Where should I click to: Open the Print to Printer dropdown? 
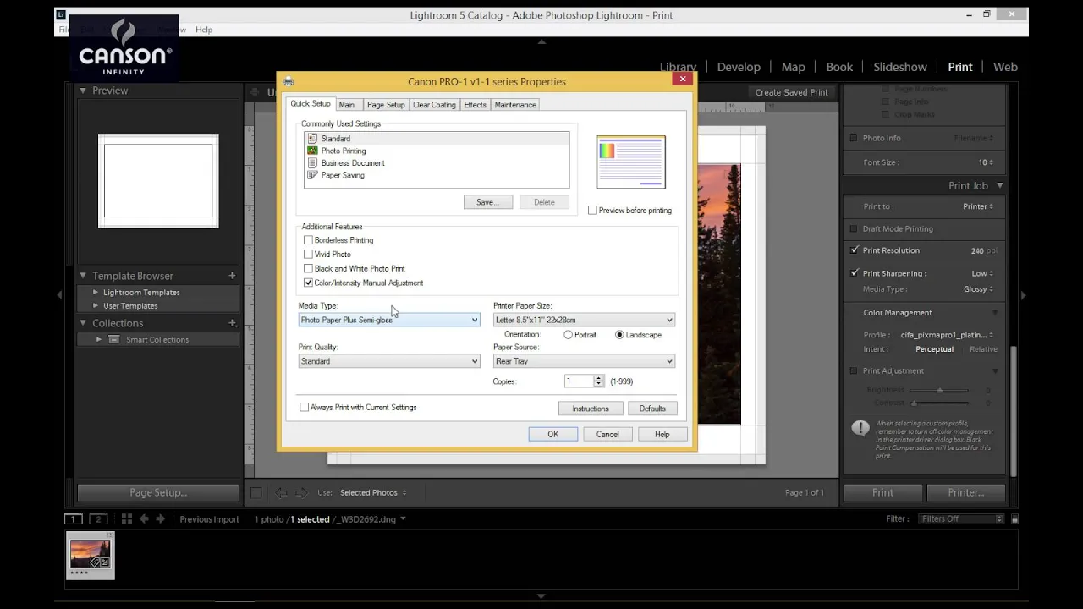click(x=978, y=206)
